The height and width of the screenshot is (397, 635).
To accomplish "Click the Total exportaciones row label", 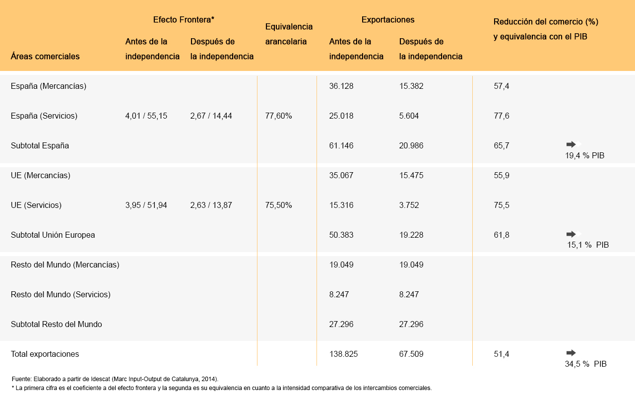I will (45, 354).
